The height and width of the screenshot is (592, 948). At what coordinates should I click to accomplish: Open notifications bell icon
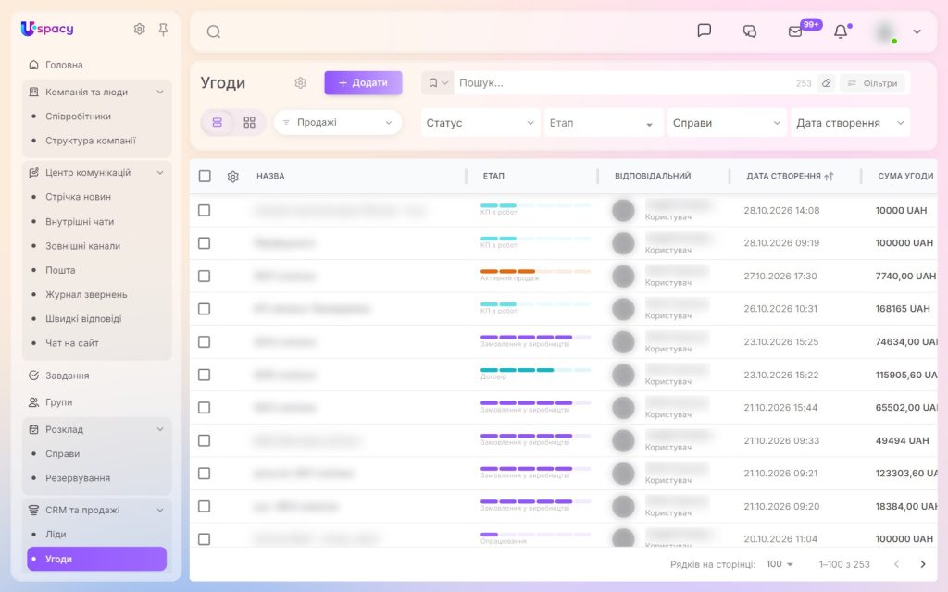[841, 31]
